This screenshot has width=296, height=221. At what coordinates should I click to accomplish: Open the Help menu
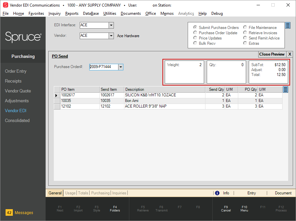202,13
